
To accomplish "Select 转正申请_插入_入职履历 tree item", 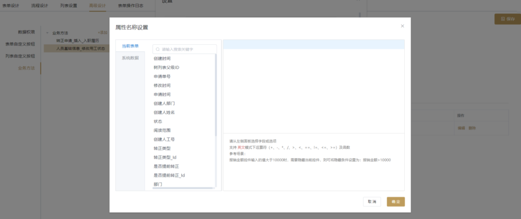I will point(78,40).
